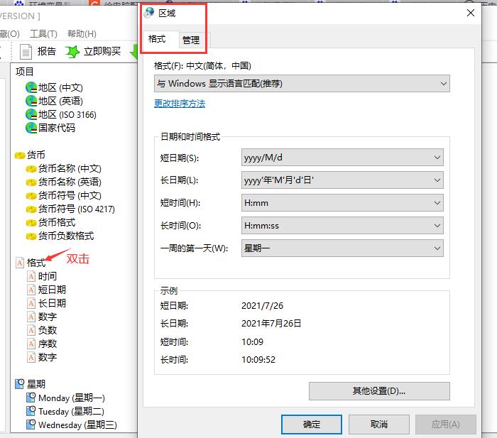The height and width of the screenshot is (438, 497).
Task: Open the 一周的第一天(W) dropdown
Action: [342, 248]
